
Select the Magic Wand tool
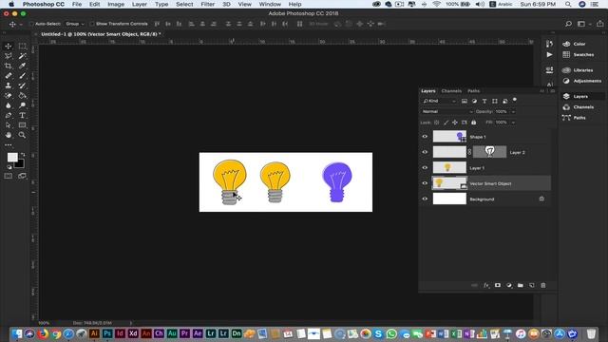(x=22, y=56)
